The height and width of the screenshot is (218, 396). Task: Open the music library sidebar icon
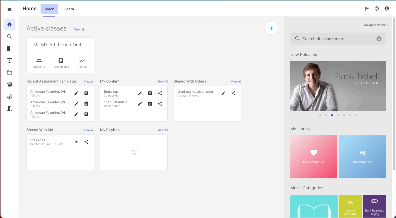click(x=10, y=48)
